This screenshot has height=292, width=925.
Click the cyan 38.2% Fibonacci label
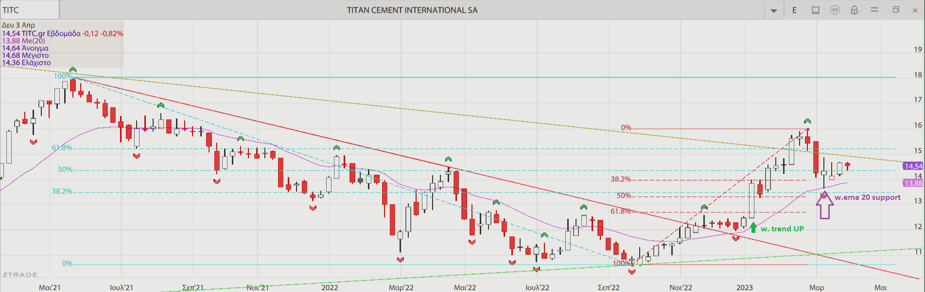pyautogui.click(x=62, y=191)
